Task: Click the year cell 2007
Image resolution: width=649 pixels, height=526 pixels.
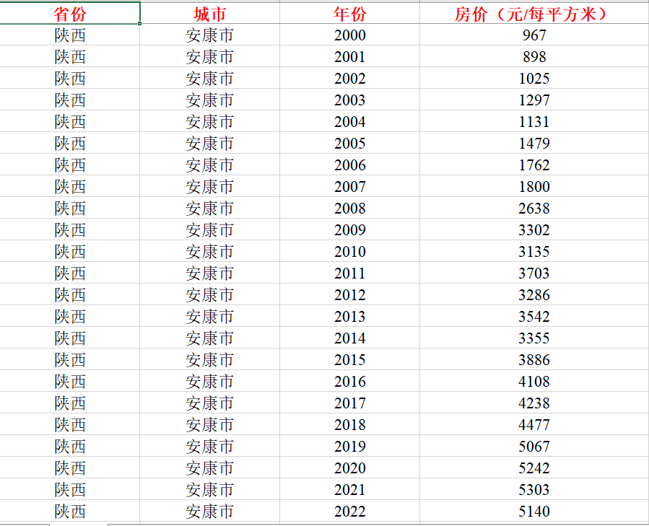Action: click(349, 186)
